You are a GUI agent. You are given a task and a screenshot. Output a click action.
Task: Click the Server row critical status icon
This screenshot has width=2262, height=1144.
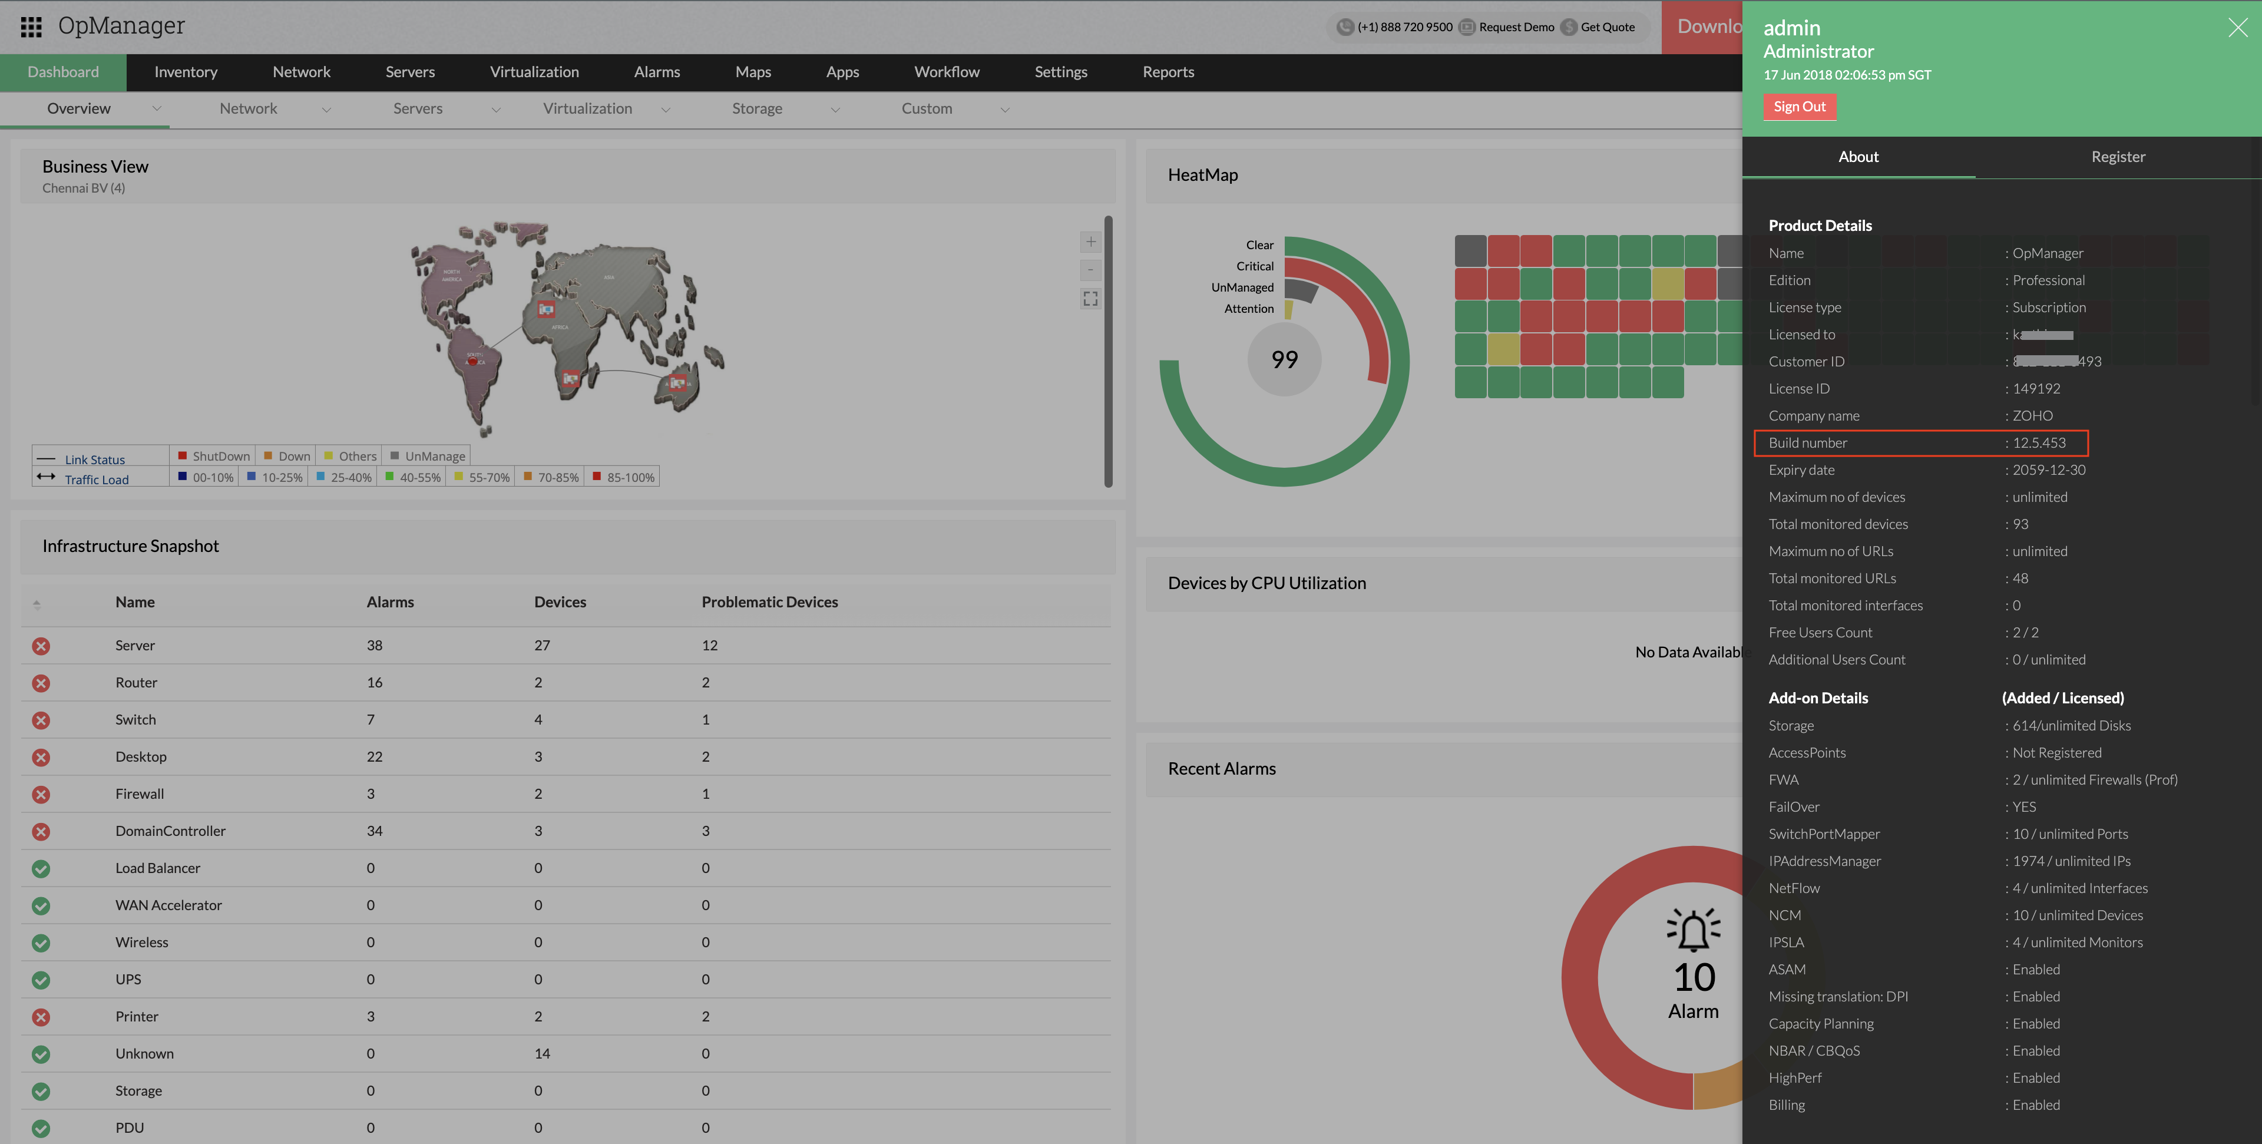click(41, 646)
